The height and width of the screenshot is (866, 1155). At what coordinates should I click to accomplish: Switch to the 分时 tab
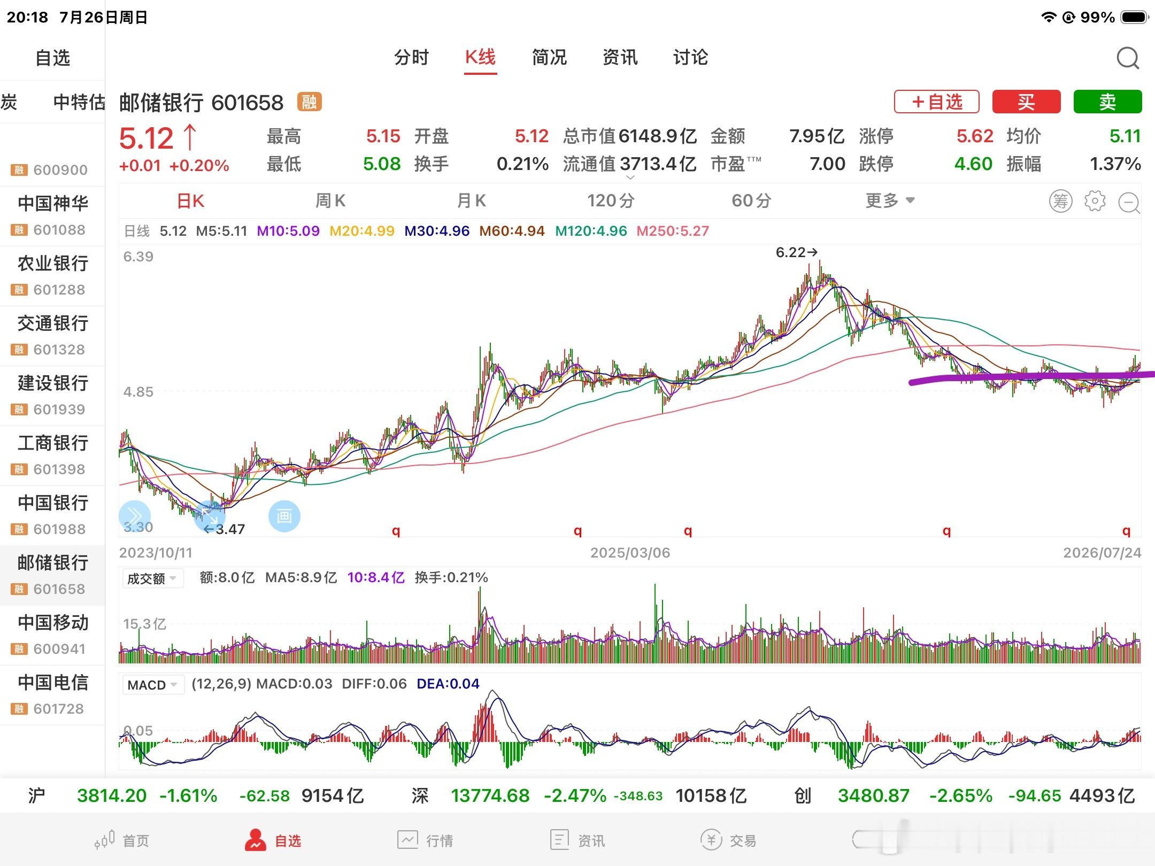click(411, 57)
